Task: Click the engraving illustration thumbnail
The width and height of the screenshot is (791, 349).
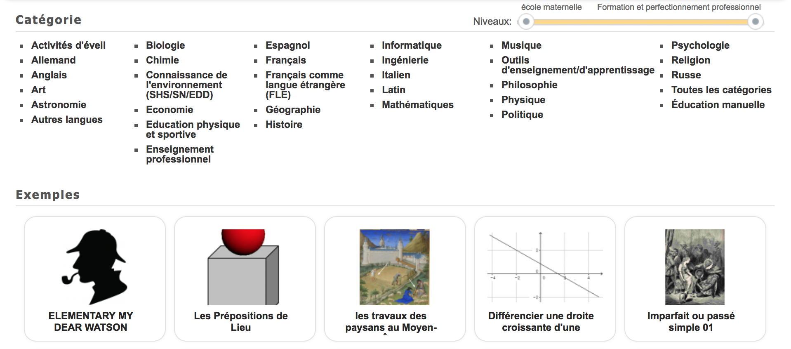Action: tap(694, 267)
